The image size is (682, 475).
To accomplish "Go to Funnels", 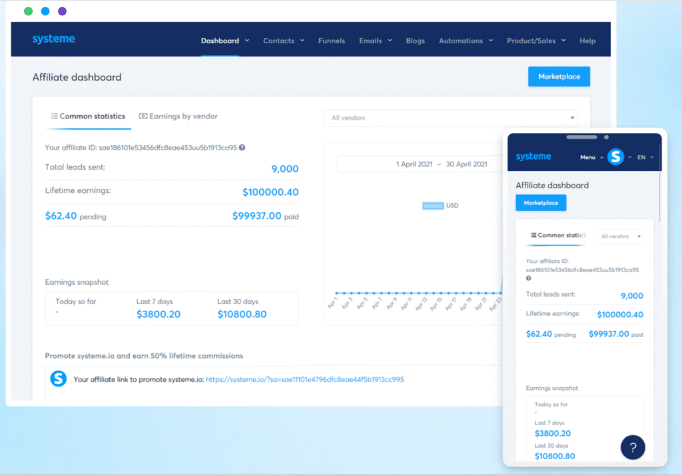I will tap(332, 41).
